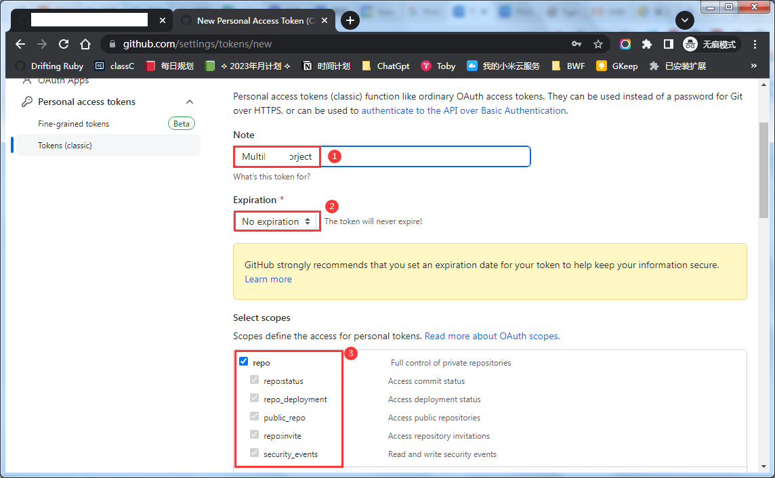Toggle the security_events checkbox
This screenshot has width=775, height=478.
[x=255, y=453]
